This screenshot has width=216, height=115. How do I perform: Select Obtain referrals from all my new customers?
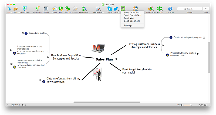click(63, 80)
